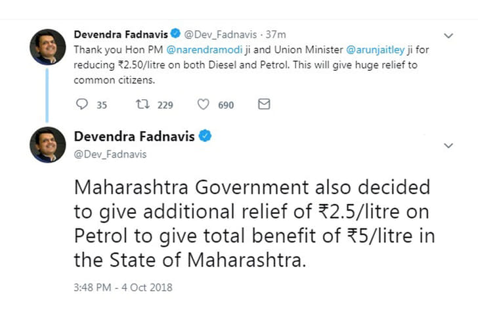This screenshot has width=478, height=317.
Task: Click the 229 retweet count
Action: [165, 105]
